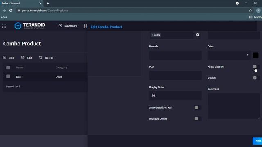262x147 pixels.
Task: Bookmark this page with star icon
Action: point(250,11)
